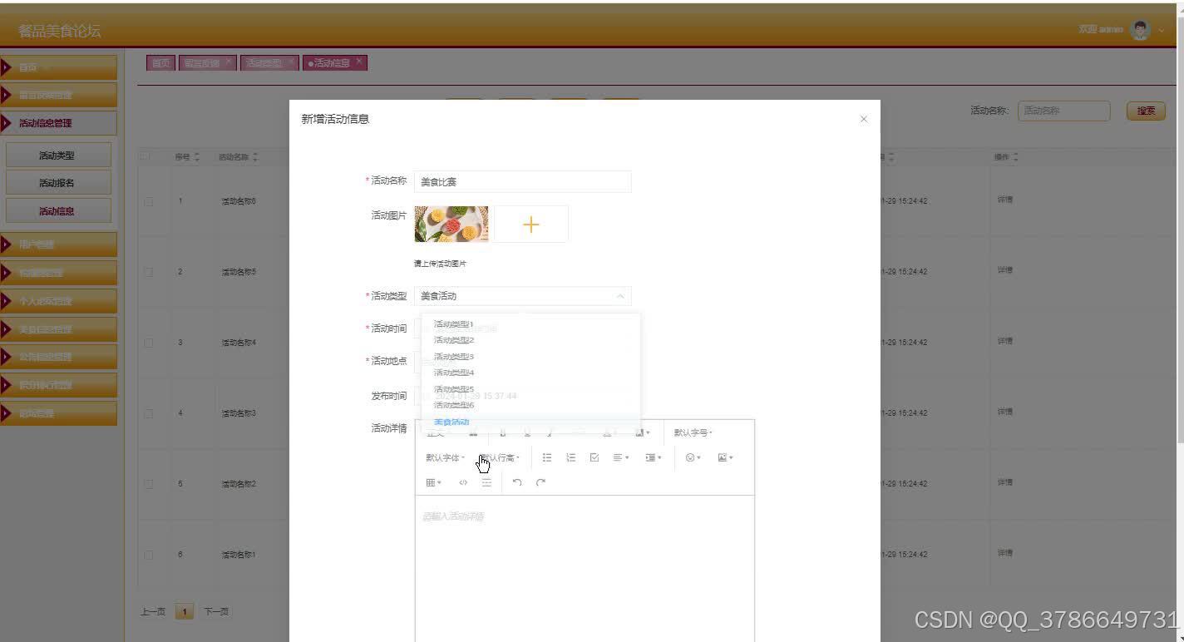The image size is (1184, 642).
Task: Toggle the select-all checkbox in table header
Action: click(145, 156)
